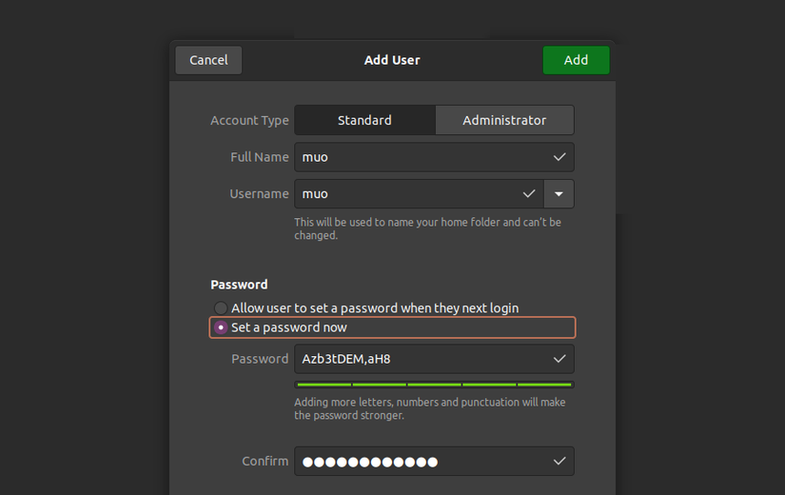785x495 pixels.
Task: Focus the Confirm password field
Action: coord(419,462)
